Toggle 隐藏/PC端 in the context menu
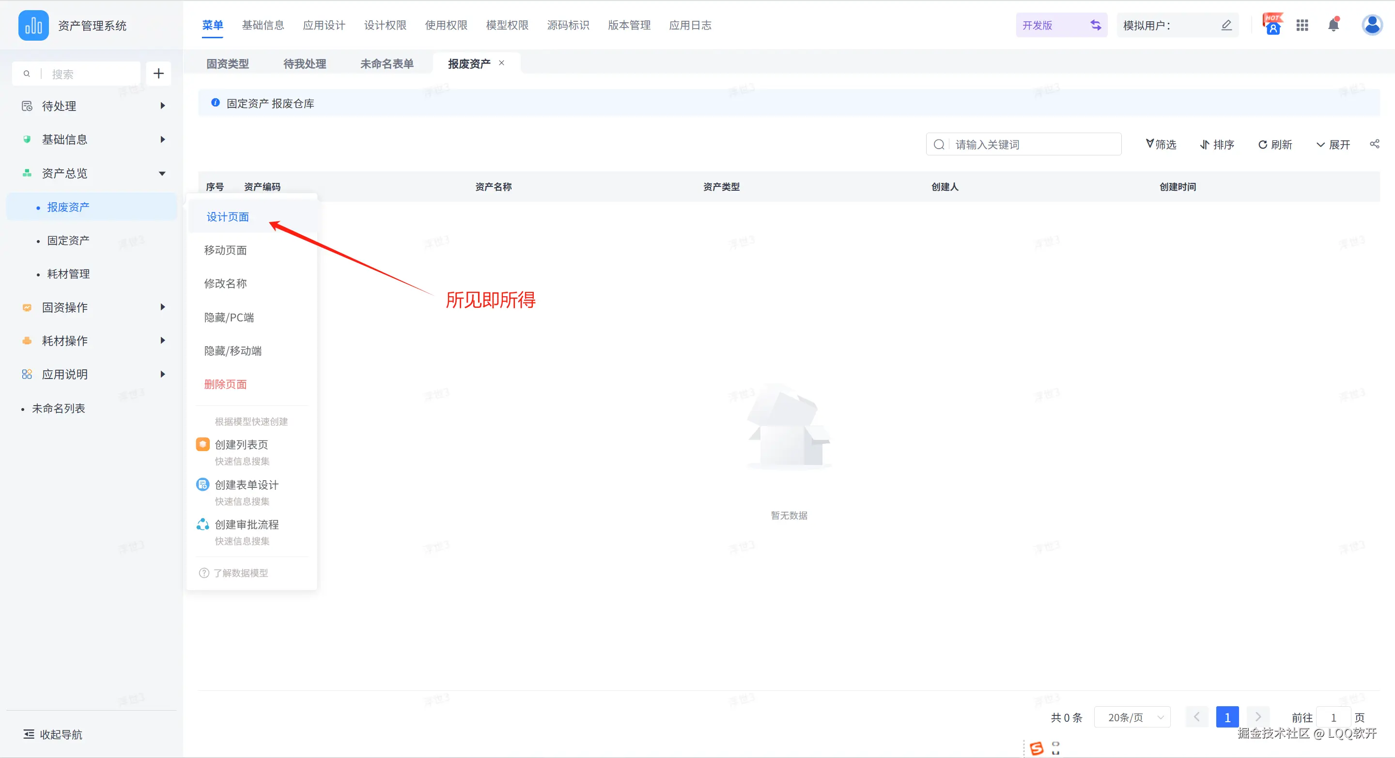 [x=229, y=318]
